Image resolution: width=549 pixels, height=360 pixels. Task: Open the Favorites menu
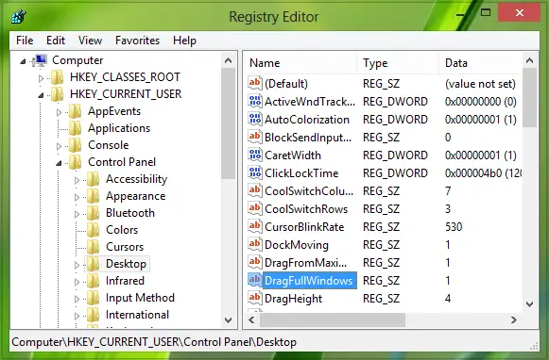coord(137,41)
